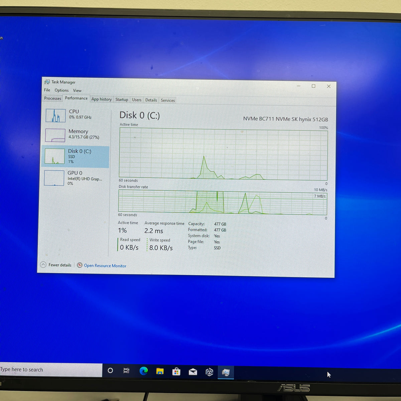Select the Performance tab
401x401 pixels.
click(76, 98)
